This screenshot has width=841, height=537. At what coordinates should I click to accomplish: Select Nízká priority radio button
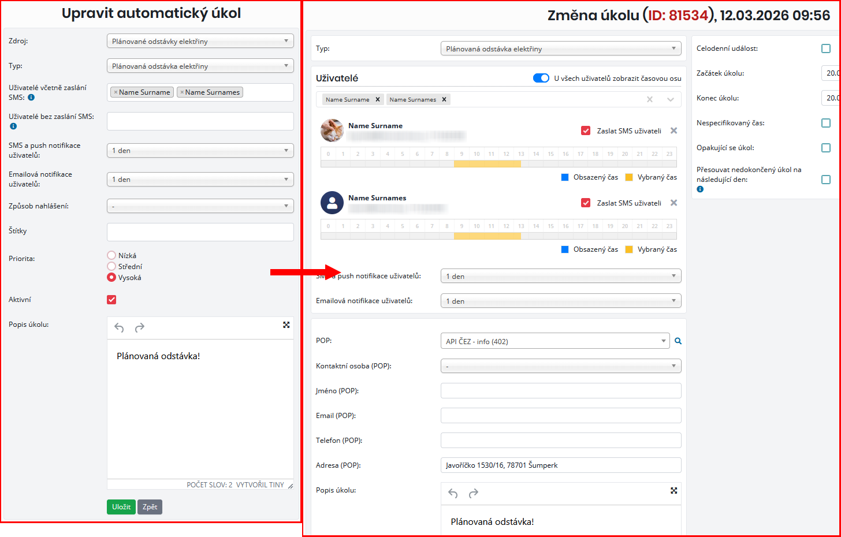(x=111, y=255)
